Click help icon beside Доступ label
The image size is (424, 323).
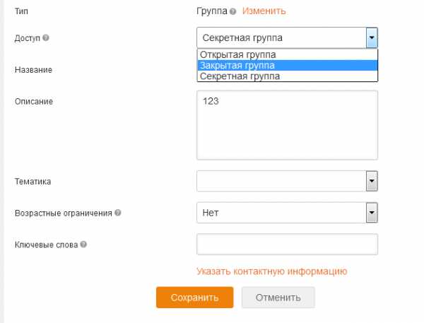pyautogui.click(x=46, y=37)
